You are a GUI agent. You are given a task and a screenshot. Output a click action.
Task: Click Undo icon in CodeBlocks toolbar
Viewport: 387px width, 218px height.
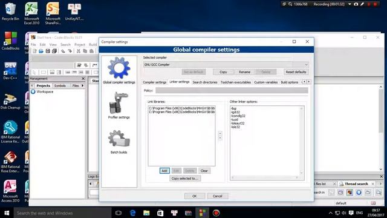63,51
